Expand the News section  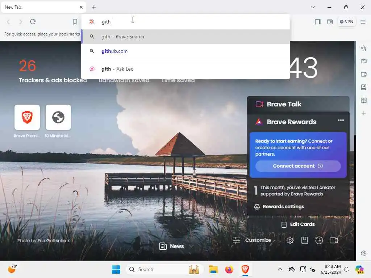[x=176, y=246]
